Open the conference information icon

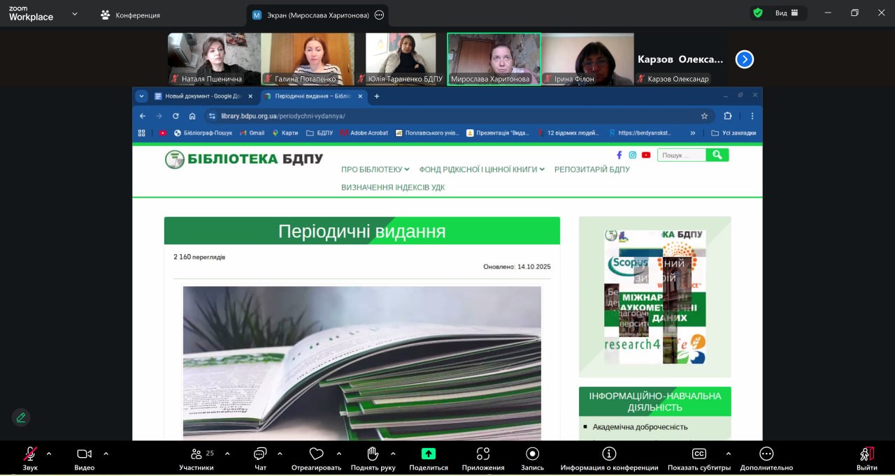click(609, 454)
